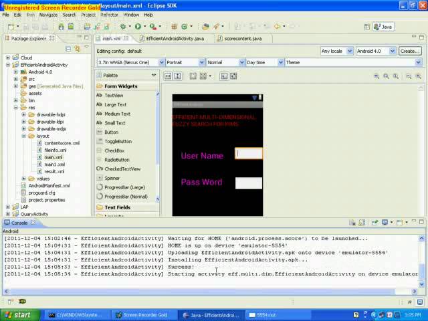428x321 pixels.
Task: Open the Project menu
Action: [x=88, y=15]
